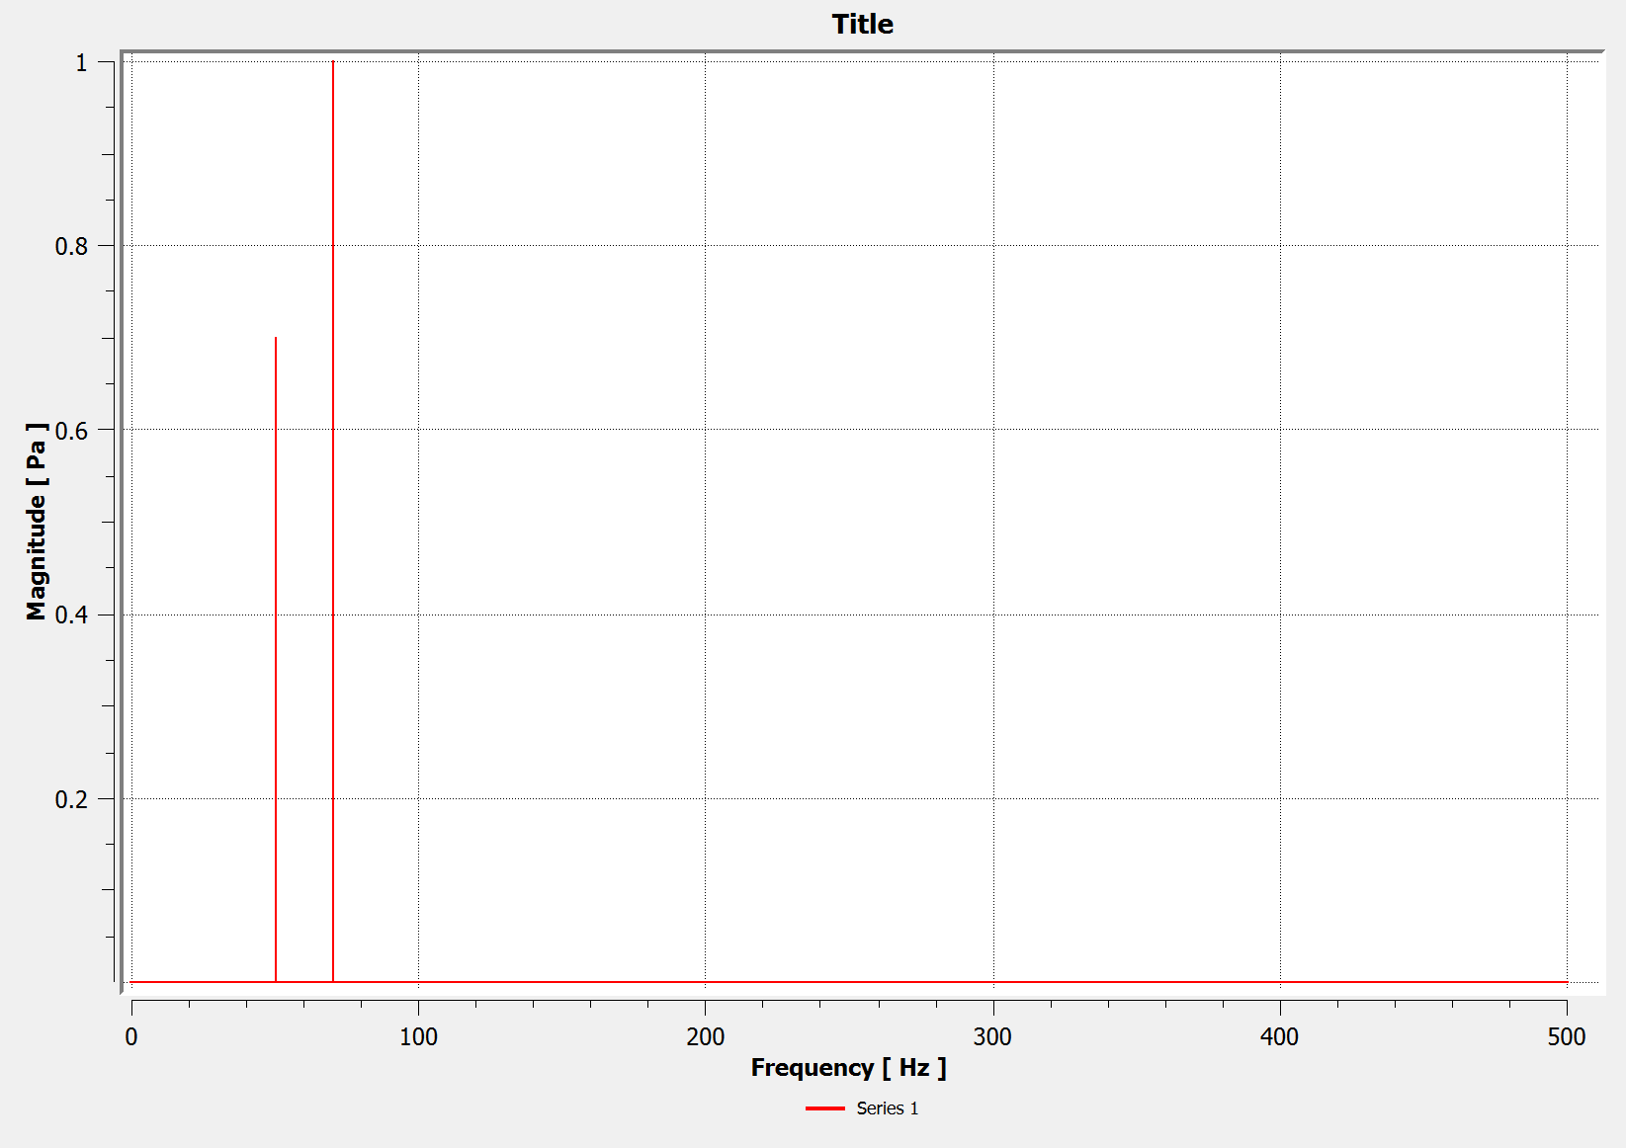Click the red Series 1 legend line
1626x1148 pixels.
coord(824,1108)
